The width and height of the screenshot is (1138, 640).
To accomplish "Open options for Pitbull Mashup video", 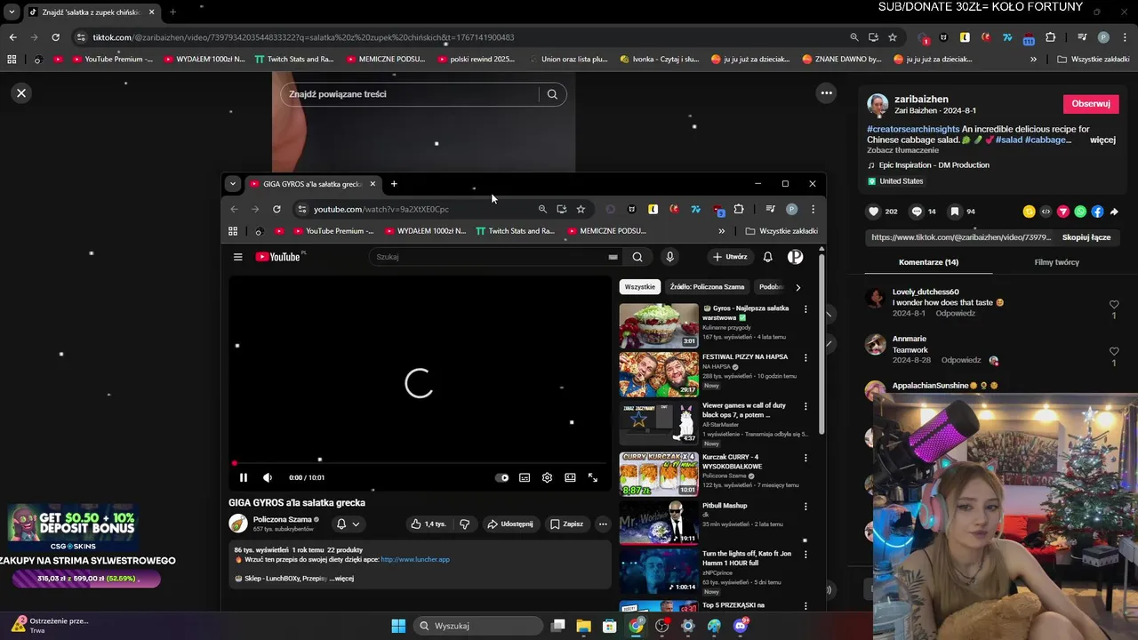I will click(805, 507).
